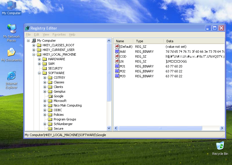
Task: Expand the ODBC key
Action: (45, 110)
